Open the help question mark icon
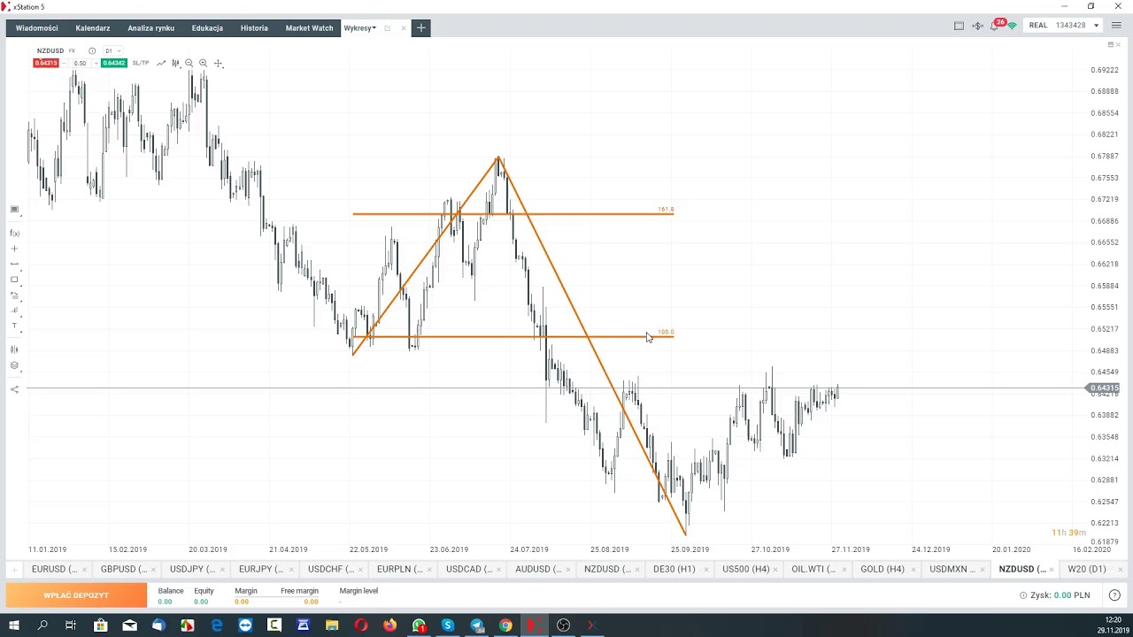 click(x=1114, y=595)
